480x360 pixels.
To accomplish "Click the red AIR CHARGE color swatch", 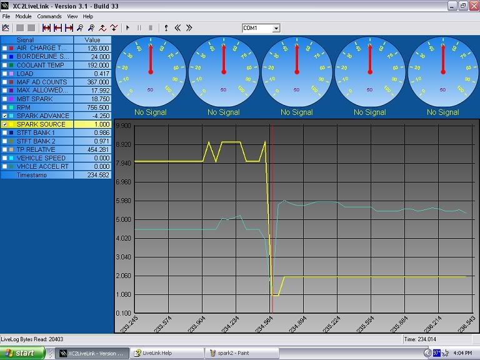I will tap(12, 48).
